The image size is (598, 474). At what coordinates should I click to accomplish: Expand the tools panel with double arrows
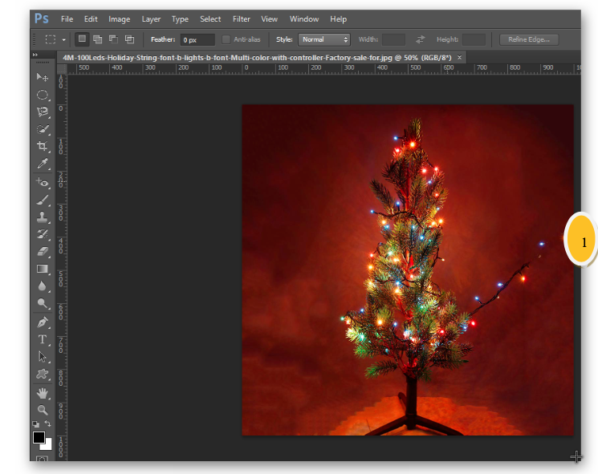(x=35, y=55)
